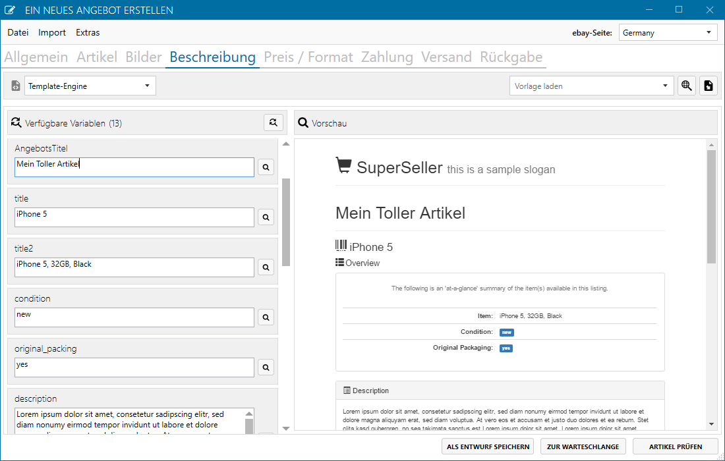Click 'iPhone 5, 32GB, Black' item value in preview
The image size is (725, 461).
531,316
